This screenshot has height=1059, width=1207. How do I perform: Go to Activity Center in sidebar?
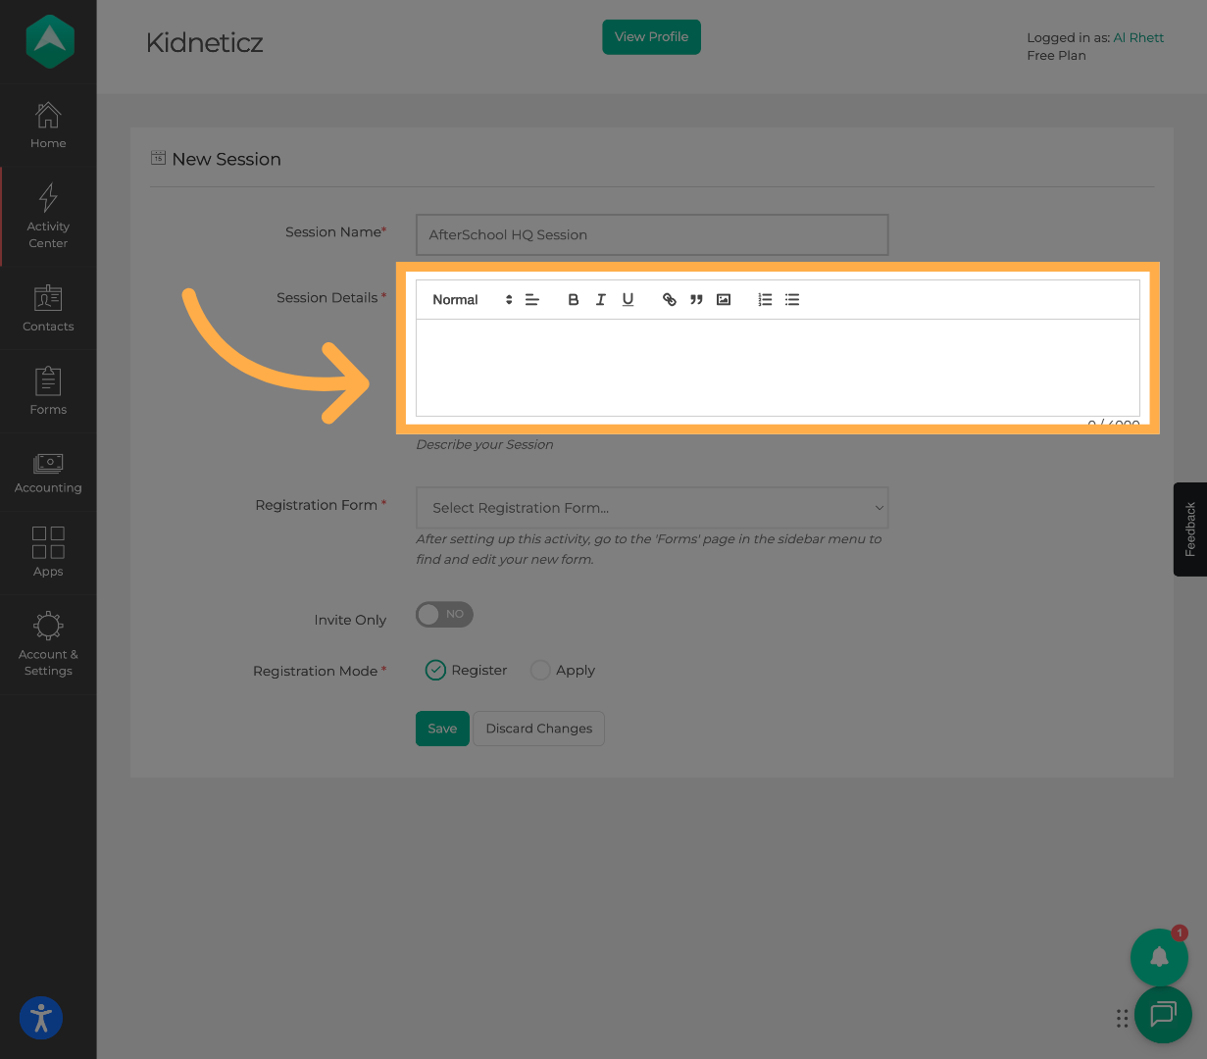(48, 216)
